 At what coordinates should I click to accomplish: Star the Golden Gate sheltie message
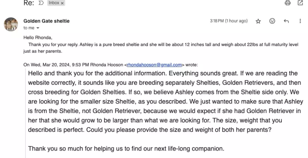pos(258,21)
